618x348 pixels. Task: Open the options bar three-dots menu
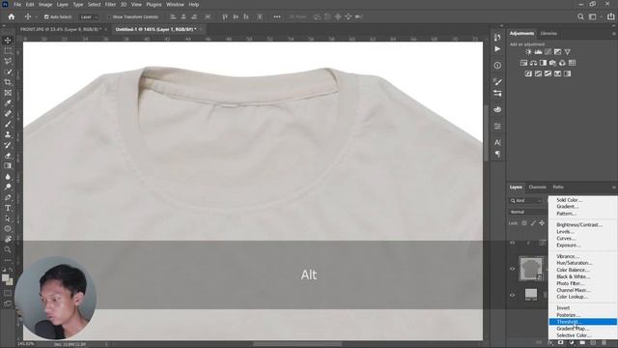tap(277, 16)
